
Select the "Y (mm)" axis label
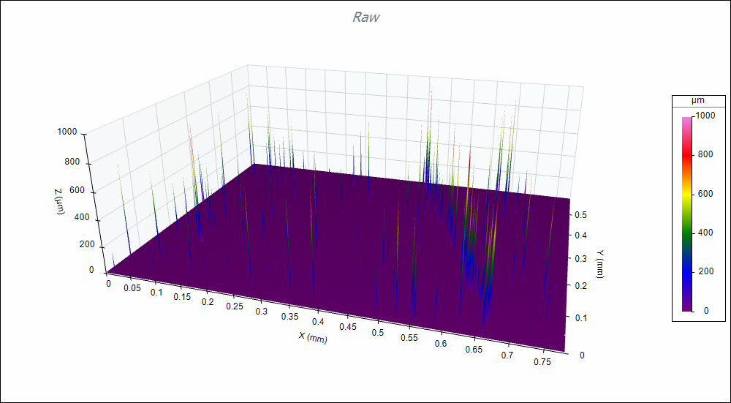click(600, 264)
